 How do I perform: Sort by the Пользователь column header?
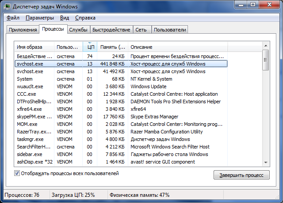[x=69, y=47]
